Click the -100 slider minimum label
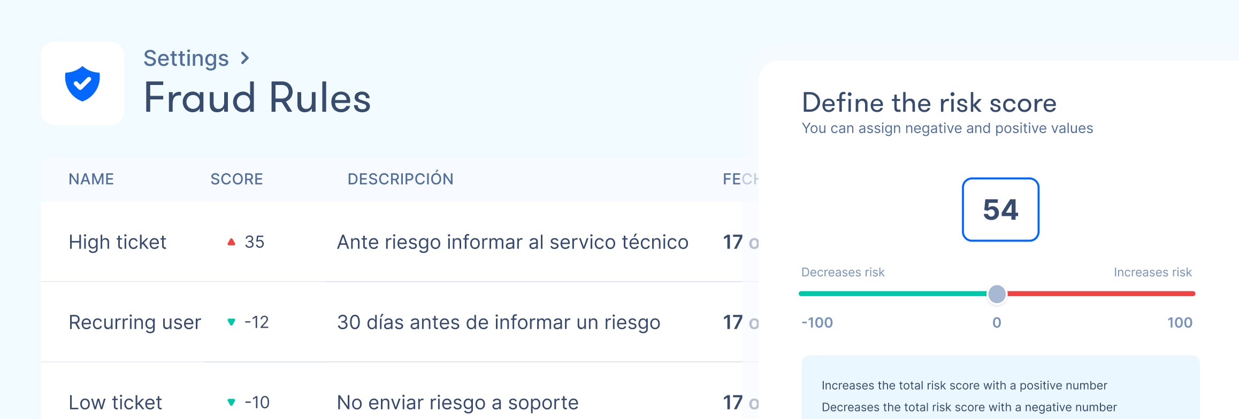The height and width of the screenshot is (419, 1239). 817,323
